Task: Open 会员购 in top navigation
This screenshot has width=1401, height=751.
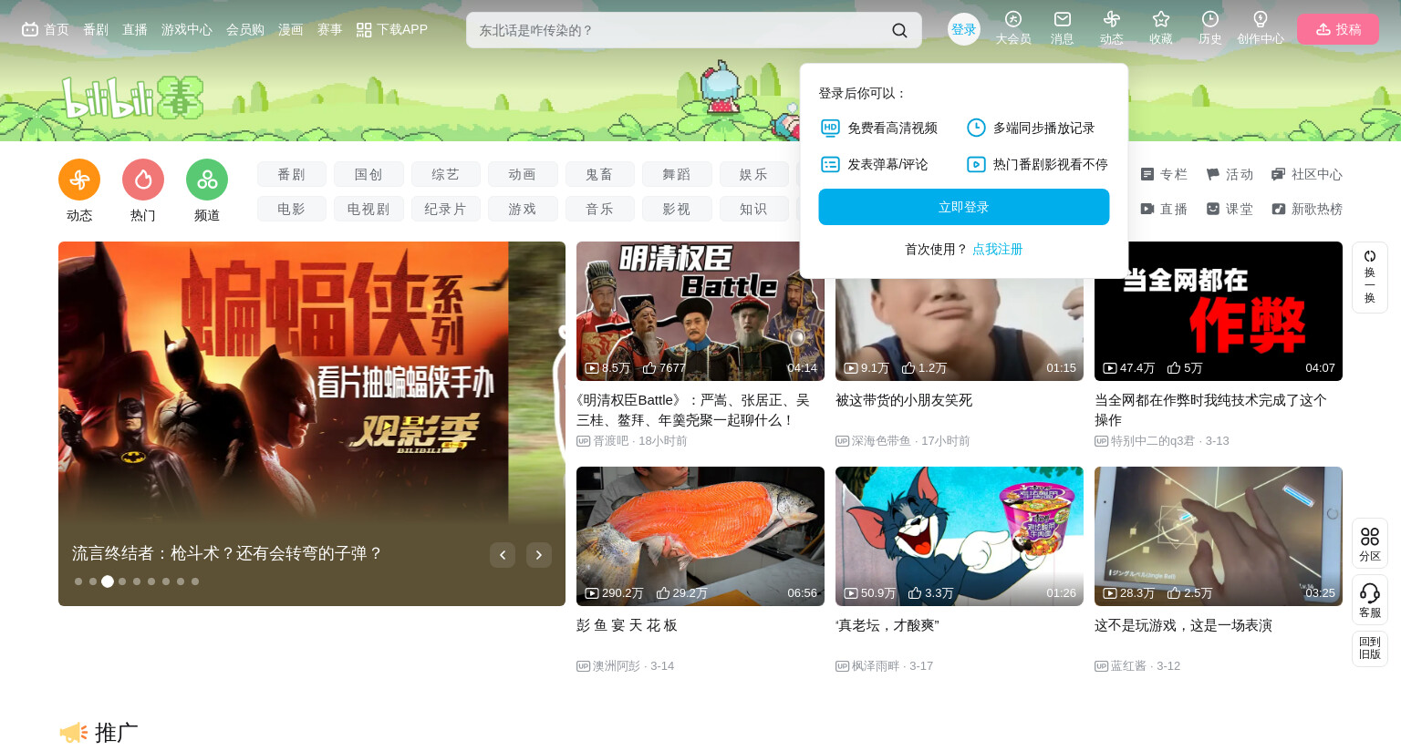Action: click(245, 29)
